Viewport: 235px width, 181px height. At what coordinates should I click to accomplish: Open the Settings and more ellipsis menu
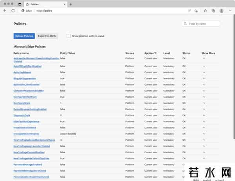[x=230, y=11]
